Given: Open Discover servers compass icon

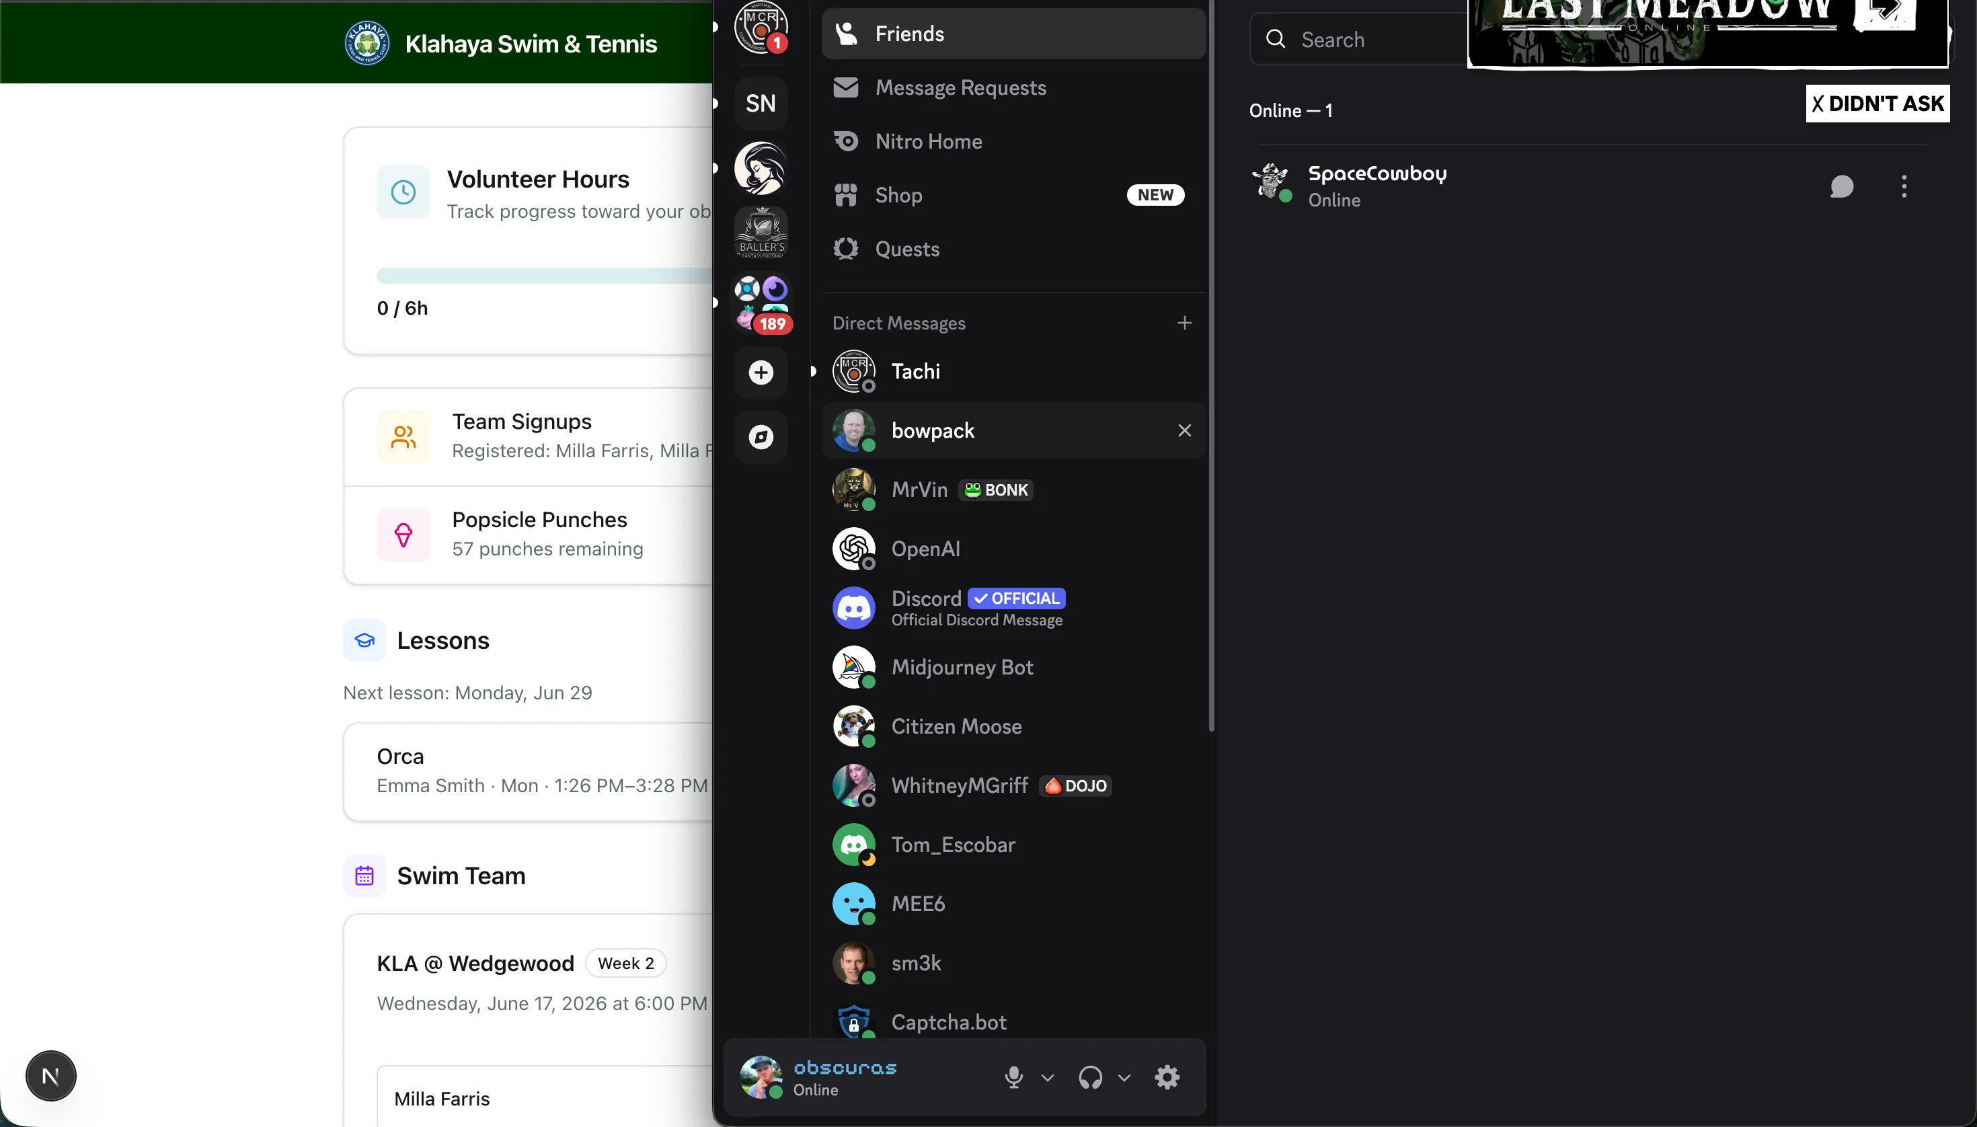Looking at the screenshot, I should [761, 437].
